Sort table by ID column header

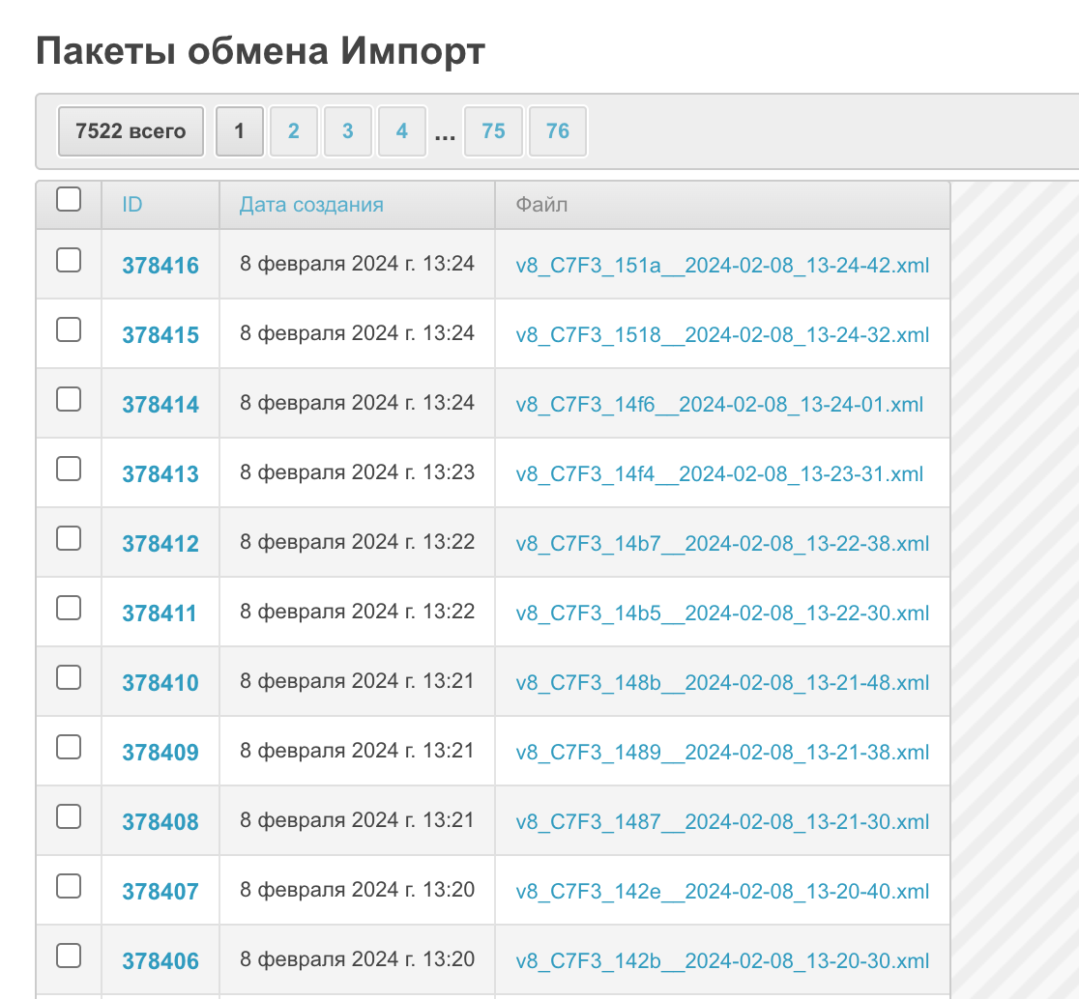point(132,205)
